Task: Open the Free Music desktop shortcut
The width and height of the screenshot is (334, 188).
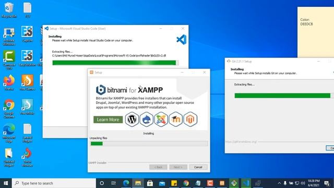Action: point(27,107)
